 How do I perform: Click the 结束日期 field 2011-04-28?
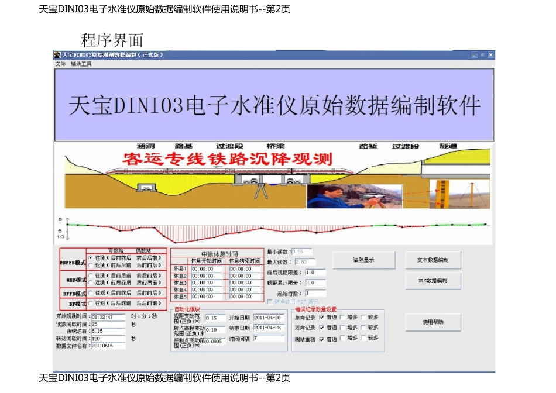pos(269,328)
